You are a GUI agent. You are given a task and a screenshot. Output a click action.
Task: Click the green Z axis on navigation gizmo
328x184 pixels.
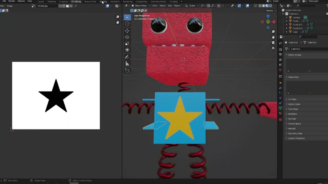(x=268, y=22)
